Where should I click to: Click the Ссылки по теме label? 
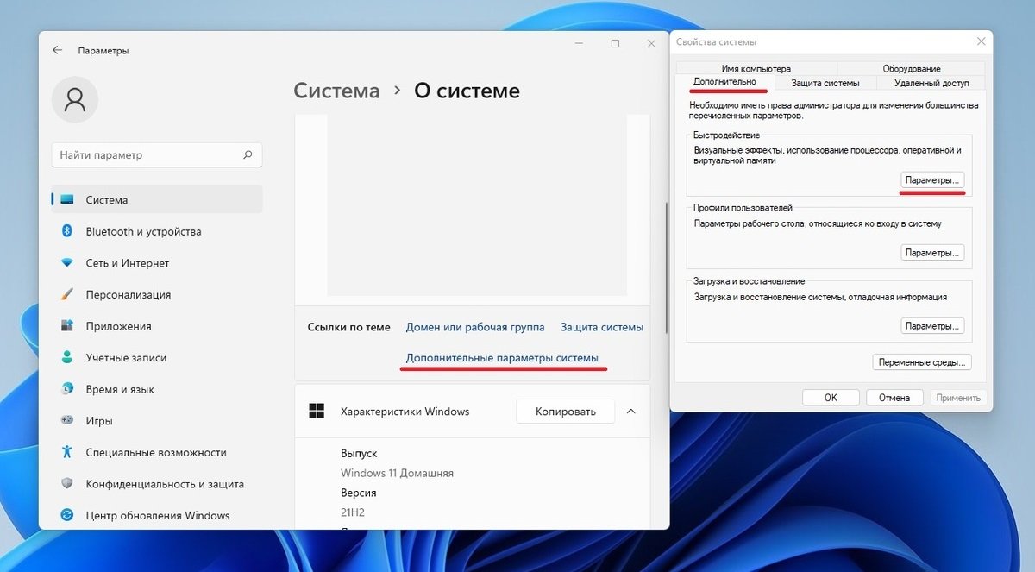[348, 327]
